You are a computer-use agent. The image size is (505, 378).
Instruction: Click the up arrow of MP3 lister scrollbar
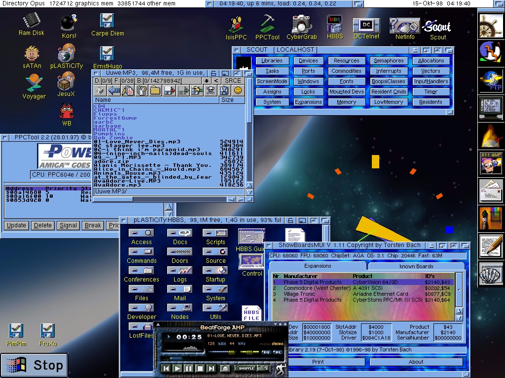point(249,186)
